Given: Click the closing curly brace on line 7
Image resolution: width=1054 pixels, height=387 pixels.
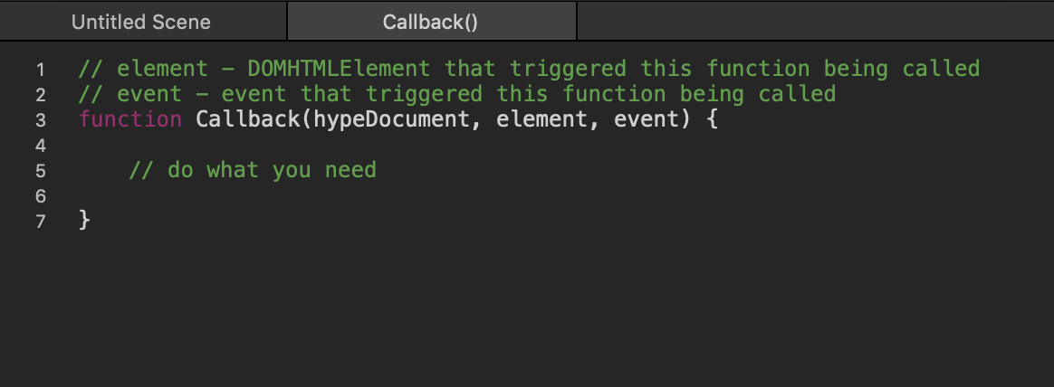Looking at the screenshot, I should tap(85, 220).
